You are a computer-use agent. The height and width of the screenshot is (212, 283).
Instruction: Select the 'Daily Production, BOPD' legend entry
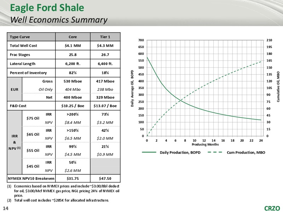[x=171, y=153]
